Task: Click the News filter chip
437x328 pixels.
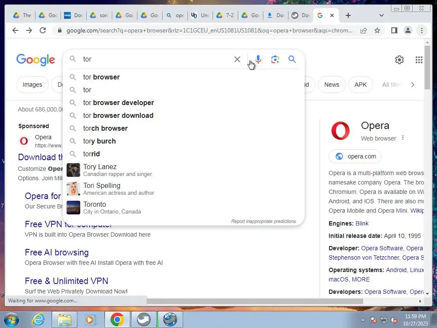Action: [x=332, y=85]
